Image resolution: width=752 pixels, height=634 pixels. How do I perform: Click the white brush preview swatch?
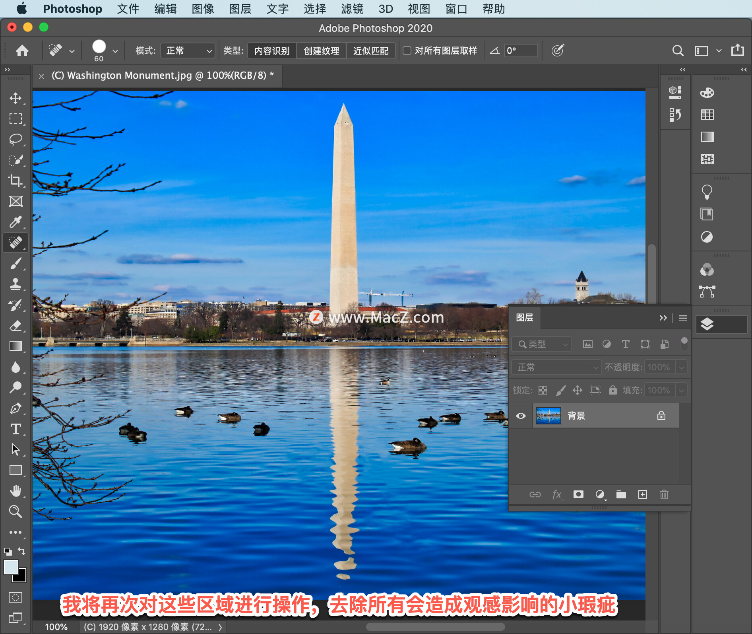(x=99, y=47)
